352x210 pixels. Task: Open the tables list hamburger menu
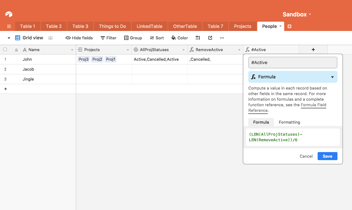tap(9, 26)
